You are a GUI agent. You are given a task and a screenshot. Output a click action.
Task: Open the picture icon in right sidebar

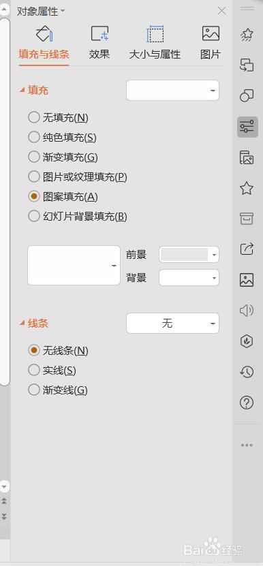(247, 280)
